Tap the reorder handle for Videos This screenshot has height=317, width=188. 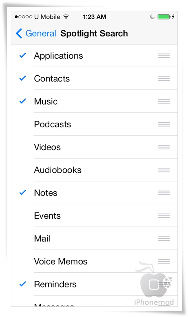pyautogui.click(x=164, y=147)
